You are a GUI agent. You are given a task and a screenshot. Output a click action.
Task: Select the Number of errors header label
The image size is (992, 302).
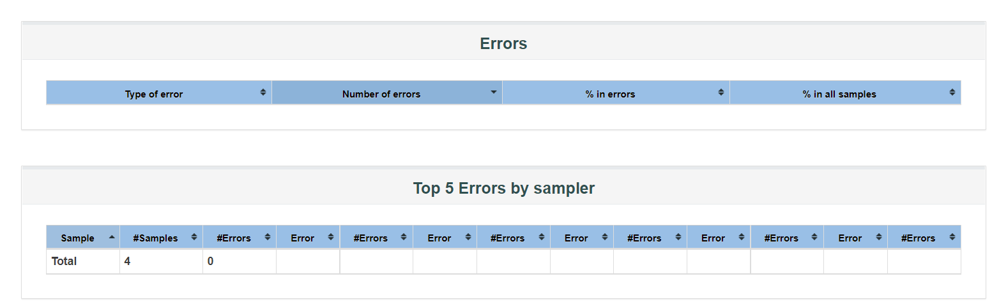click(381, 94)
